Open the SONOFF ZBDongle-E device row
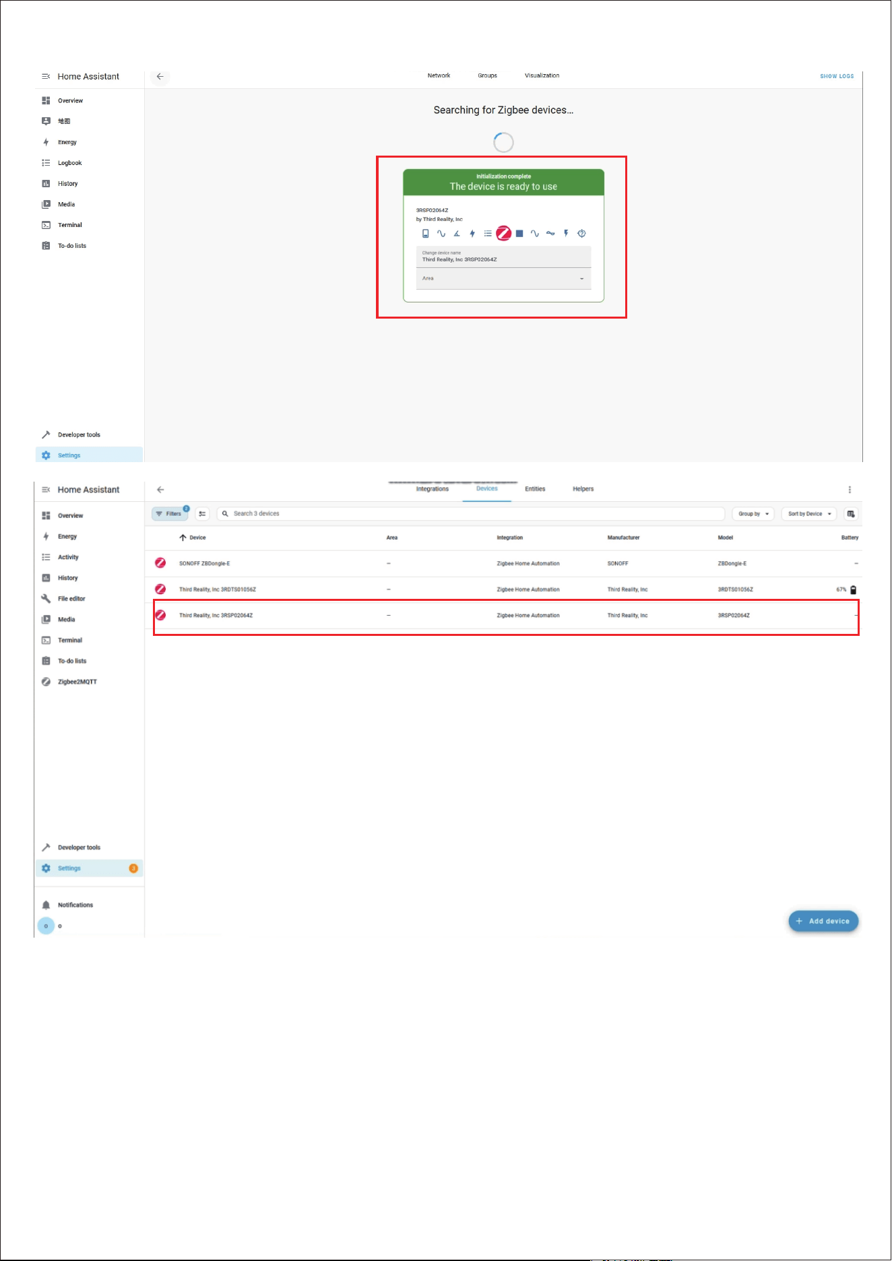 [x=503, y=564]
